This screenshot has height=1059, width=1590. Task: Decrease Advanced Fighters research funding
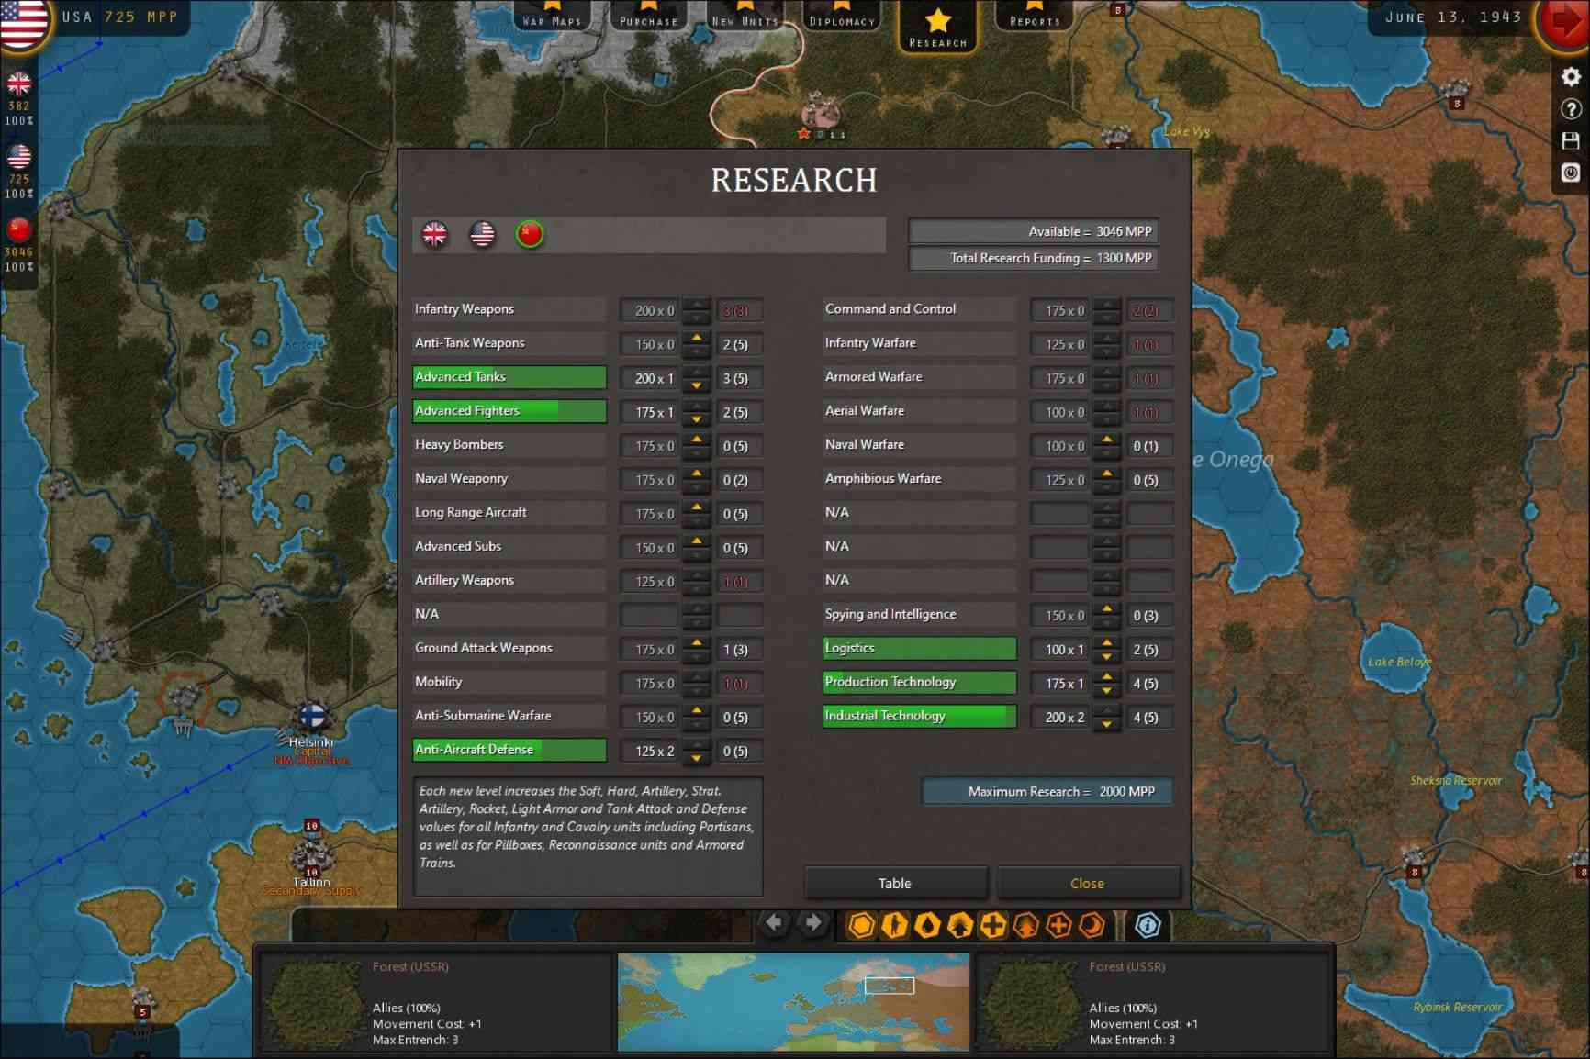pyautogui.click(x=697, y=419)
